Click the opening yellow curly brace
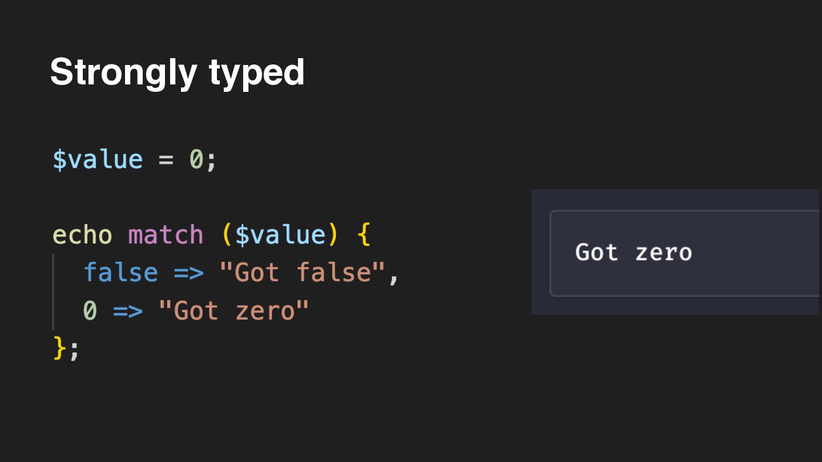The height and width of the screenshot is (462, 822). point(364,235)
